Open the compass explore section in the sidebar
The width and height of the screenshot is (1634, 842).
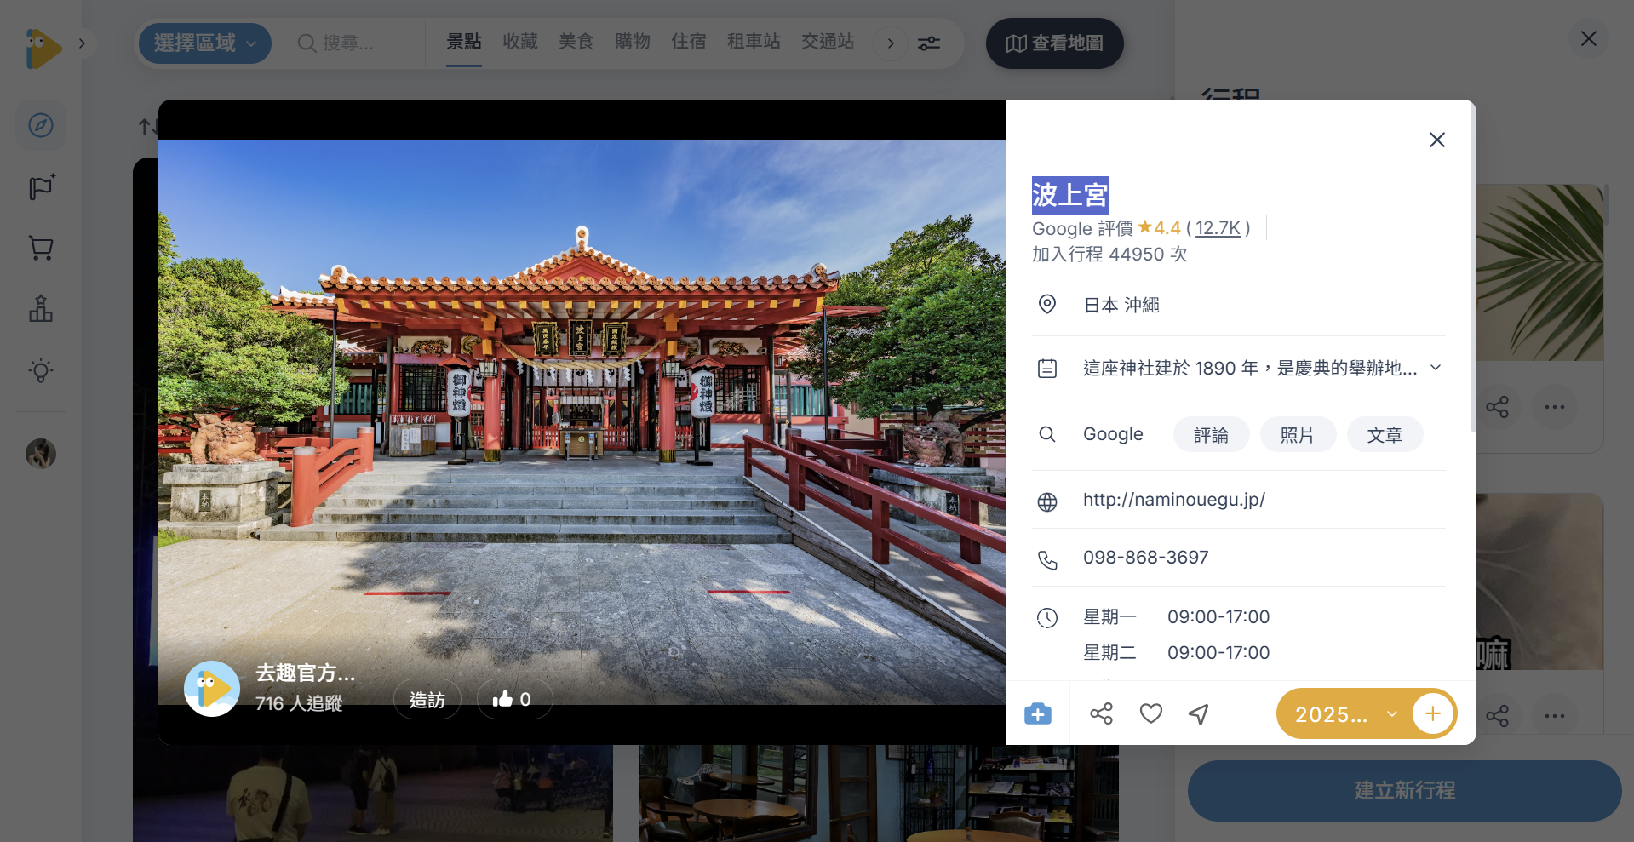pyautogui.click(x=41, y=125)
